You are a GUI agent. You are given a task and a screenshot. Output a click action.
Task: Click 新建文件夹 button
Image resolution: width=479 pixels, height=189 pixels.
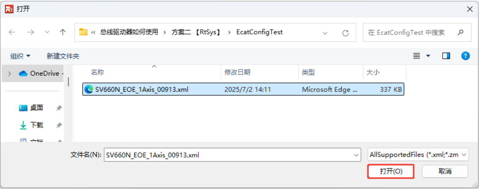tap(63, 56)
